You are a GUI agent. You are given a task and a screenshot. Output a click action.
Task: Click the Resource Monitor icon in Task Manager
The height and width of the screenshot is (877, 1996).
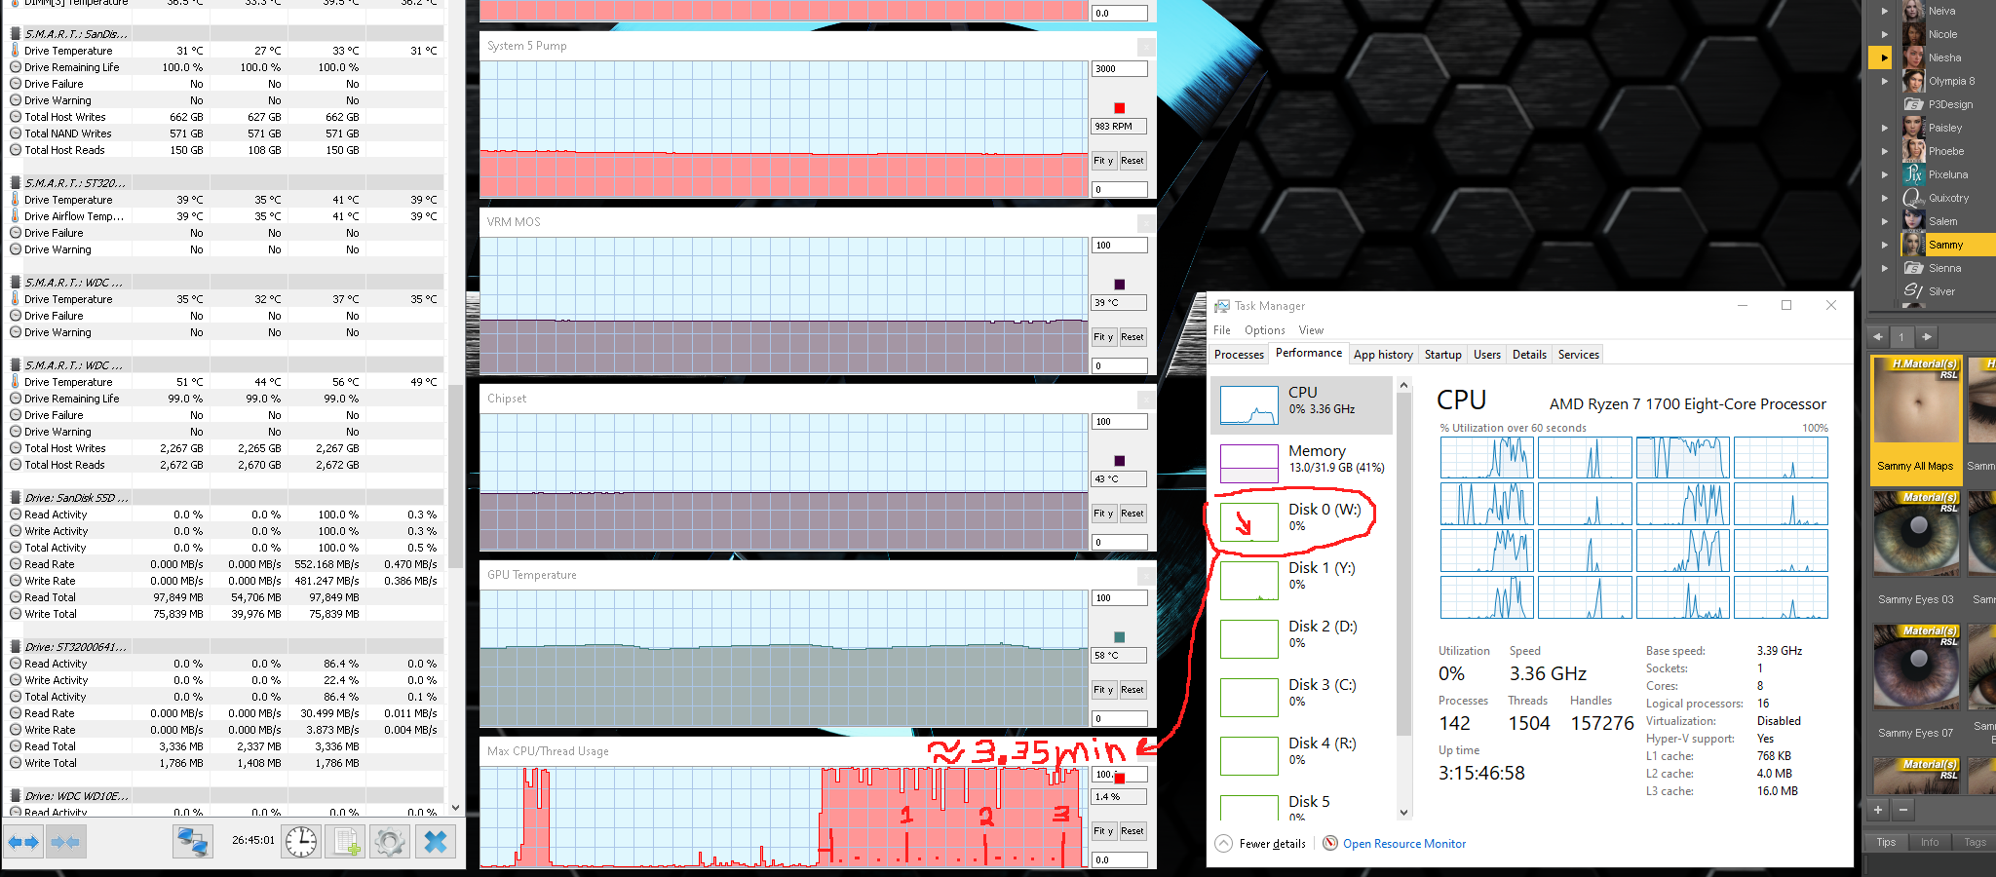click(1330, 843)
